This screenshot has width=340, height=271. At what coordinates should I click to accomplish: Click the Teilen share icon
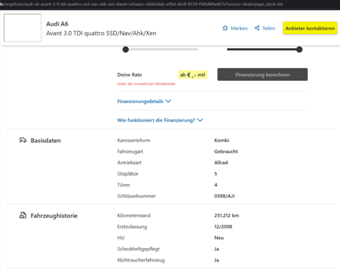pos(257,28)
